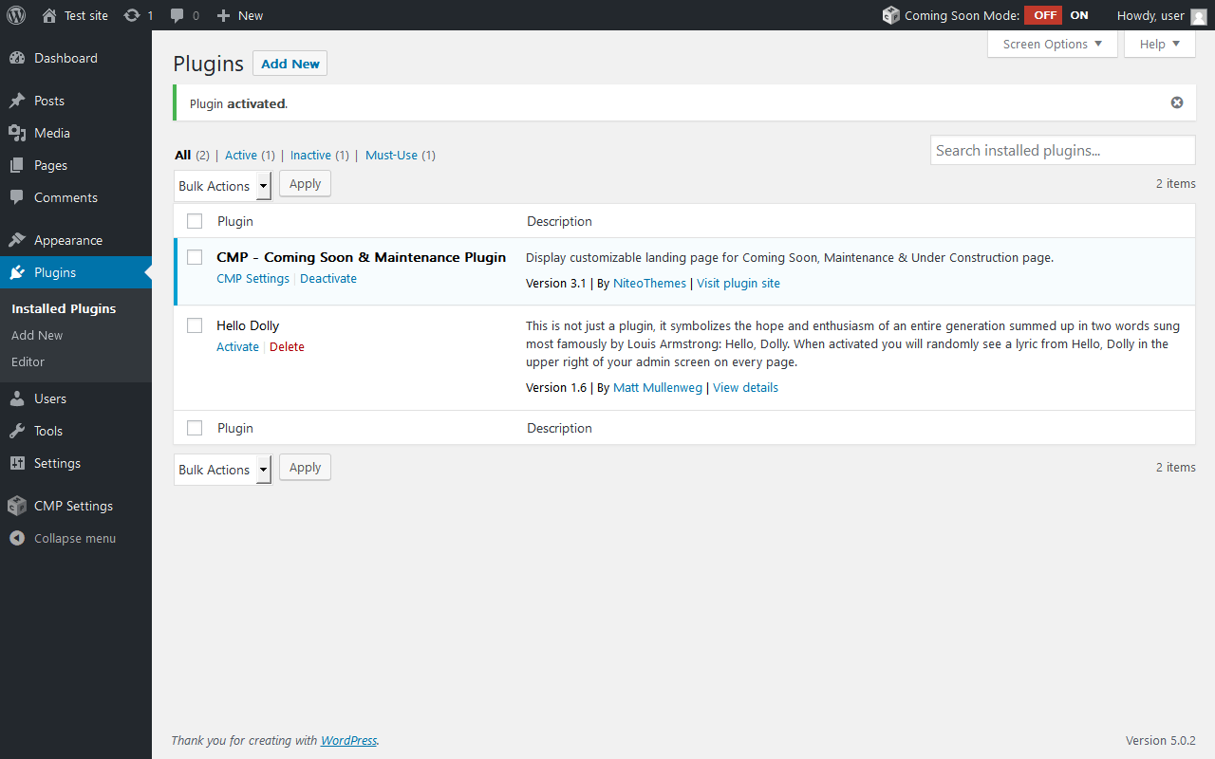The image size is (1215, 759).
Task: Click the plus icon next to New
Action: (223, 15)
